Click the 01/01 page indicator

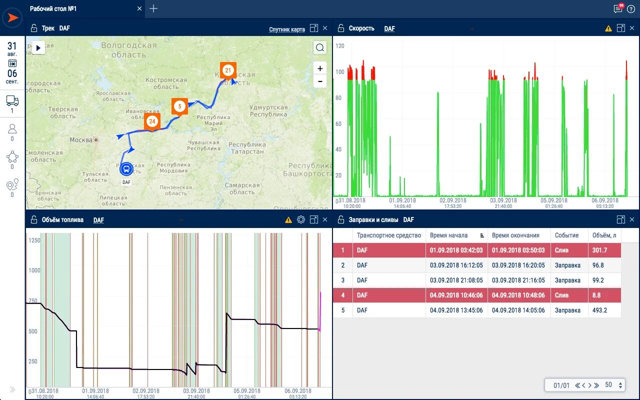561,385
